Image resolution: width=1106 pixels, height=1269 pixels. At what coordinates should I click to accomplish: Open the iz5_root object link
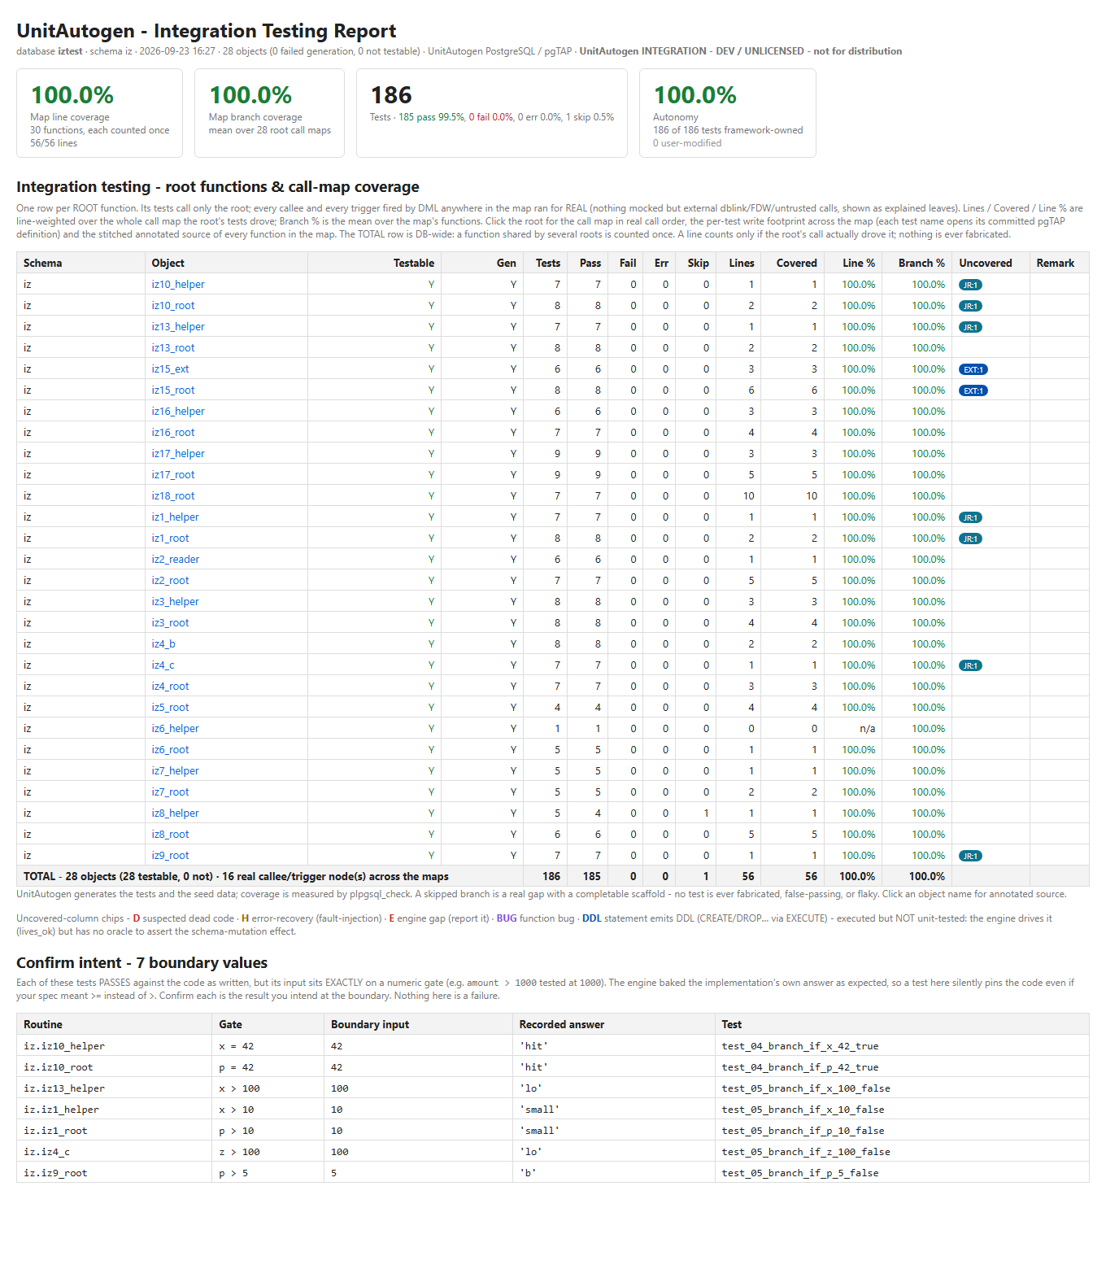pyautogui.click(x=170, y=708)
